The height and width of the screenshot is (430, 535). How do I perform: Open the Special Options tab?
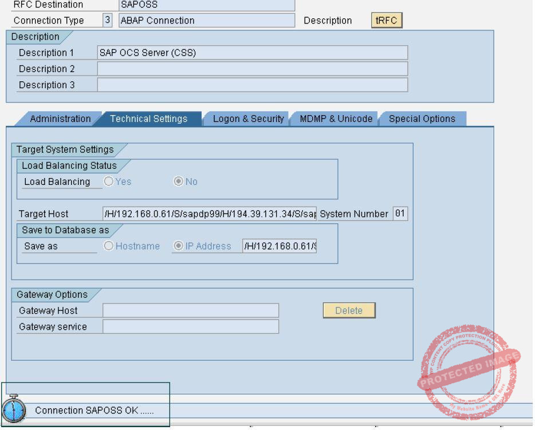click(422, 119)
